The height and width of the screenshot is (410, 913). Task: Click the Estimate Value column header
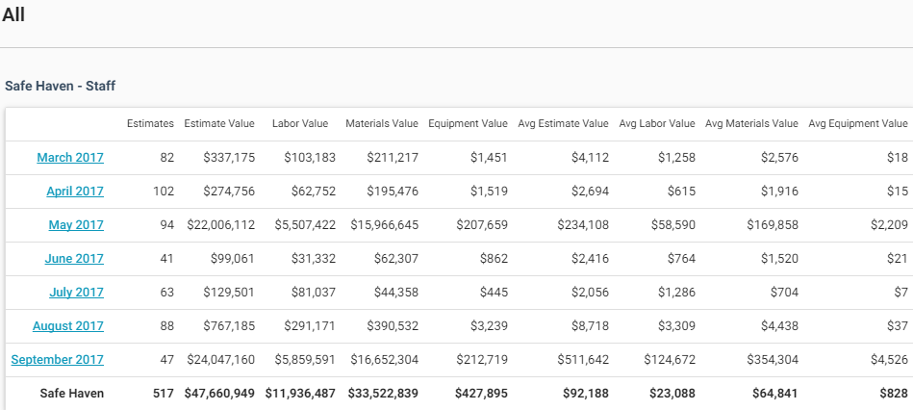pyautogui.click(x=219, y=123)
